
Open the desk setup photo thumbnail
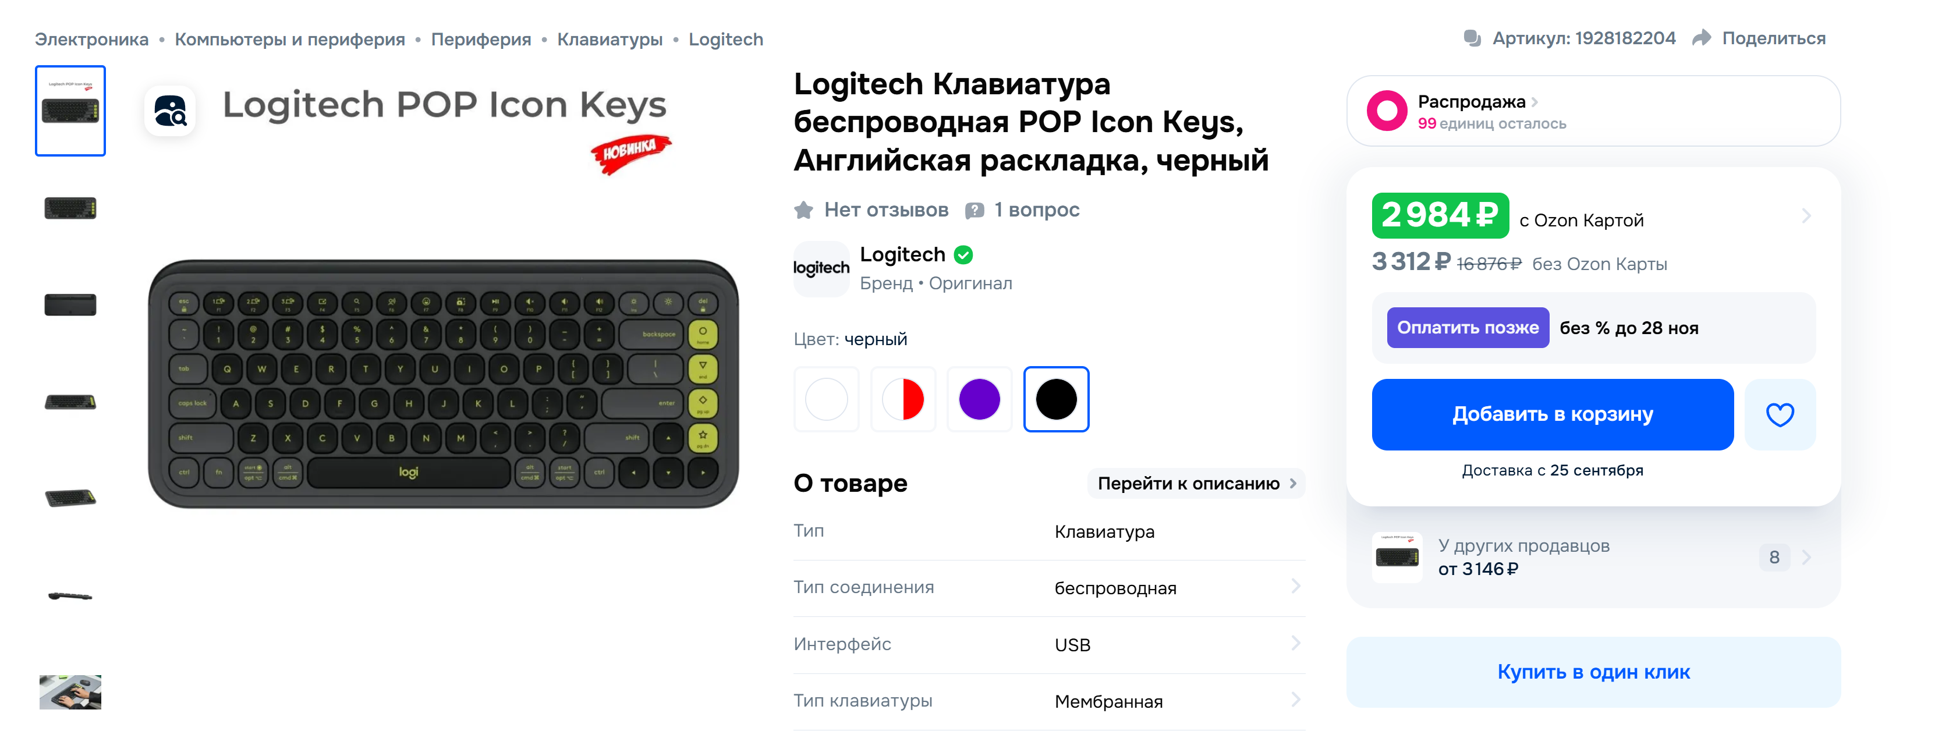coord(70,692)
